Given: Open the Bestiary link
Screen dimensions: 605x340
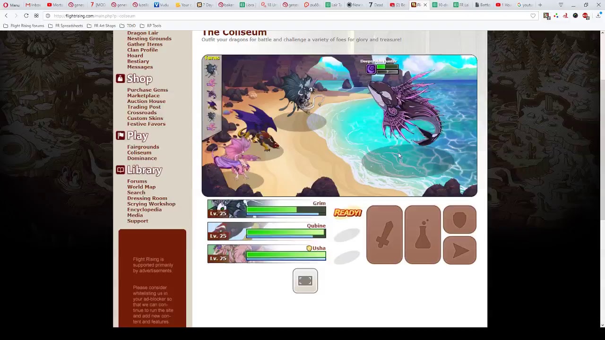Looking at the screenshot, I should (x=138, y=61).
